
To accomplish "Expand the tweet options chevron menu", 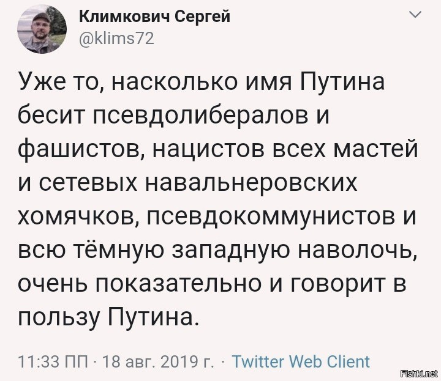I will [415, 14].
